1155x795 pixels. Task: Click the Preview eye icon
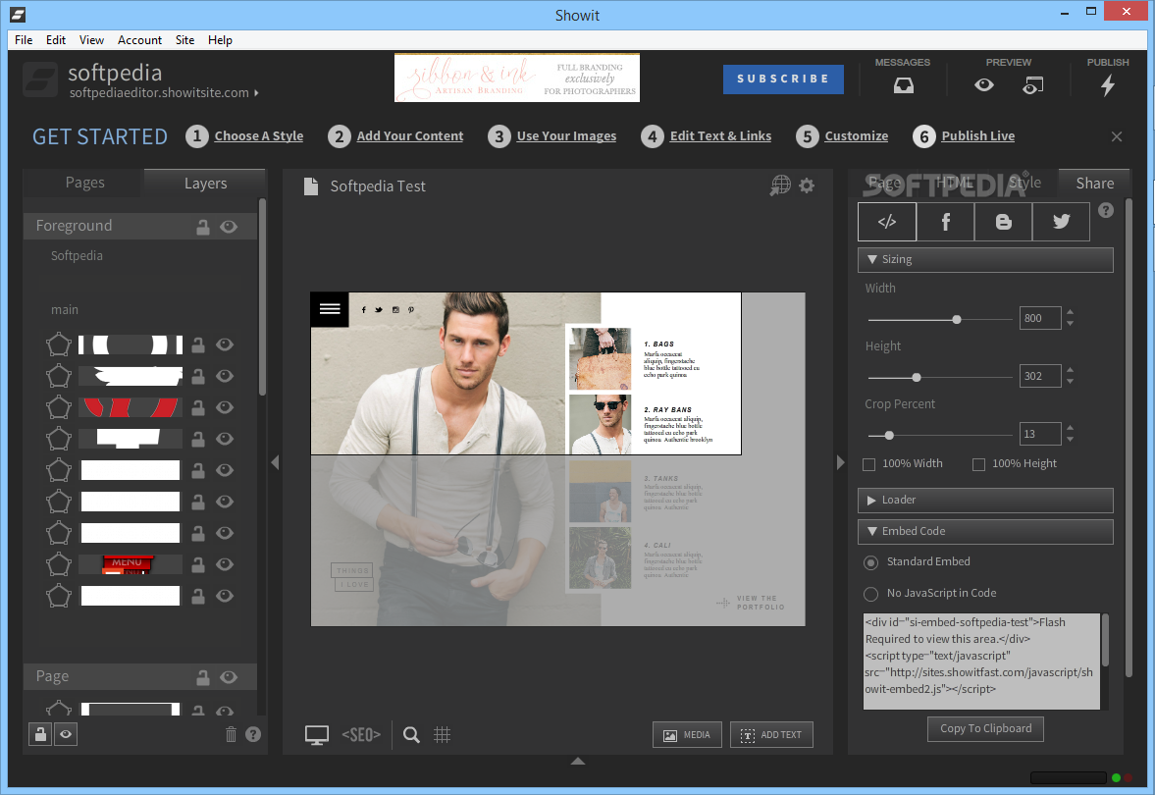point(983,85)
